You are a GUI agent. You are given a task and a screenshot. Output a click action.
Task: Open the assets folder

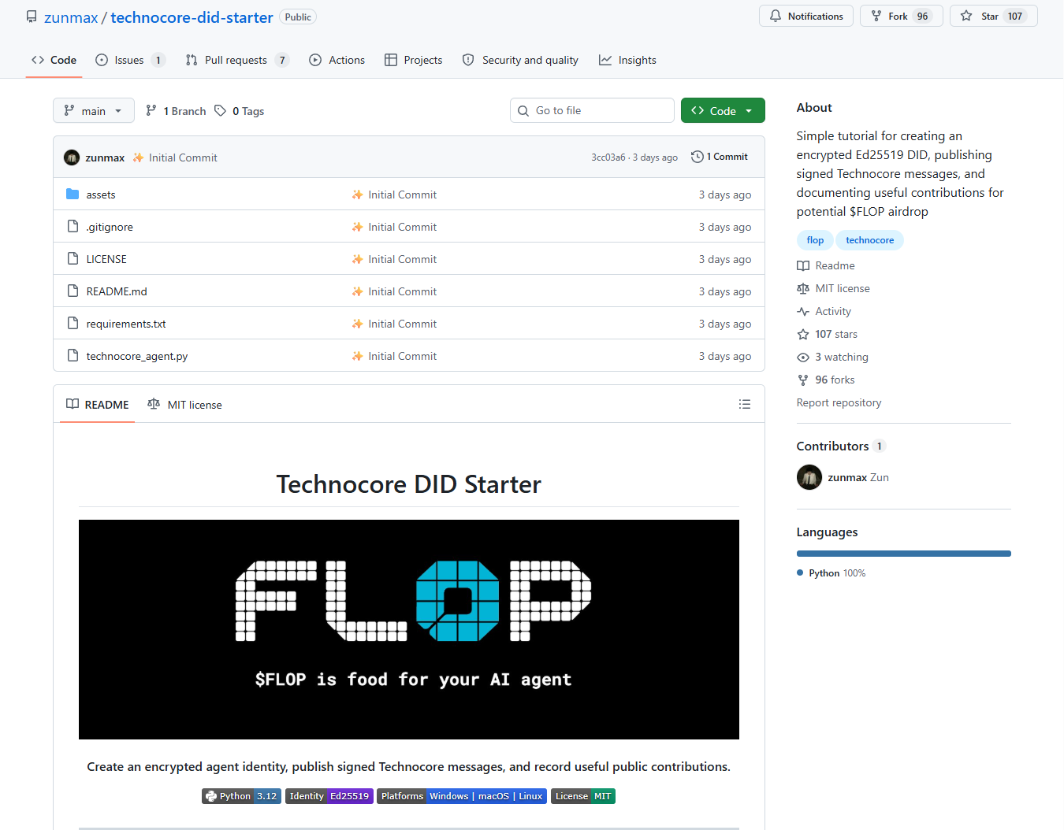(101, 195)
